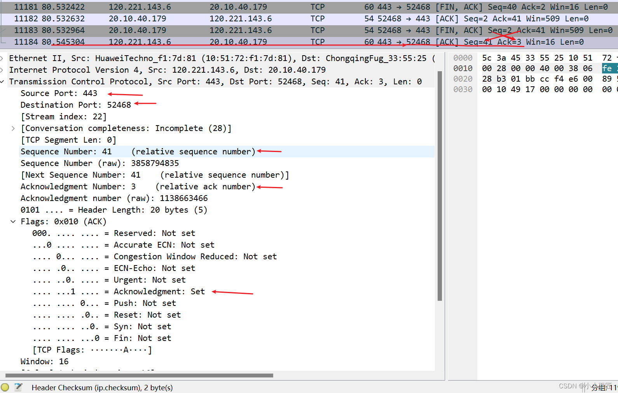Select Urgent: Not set flag line
618x393 pixels.
coord(109,280)
